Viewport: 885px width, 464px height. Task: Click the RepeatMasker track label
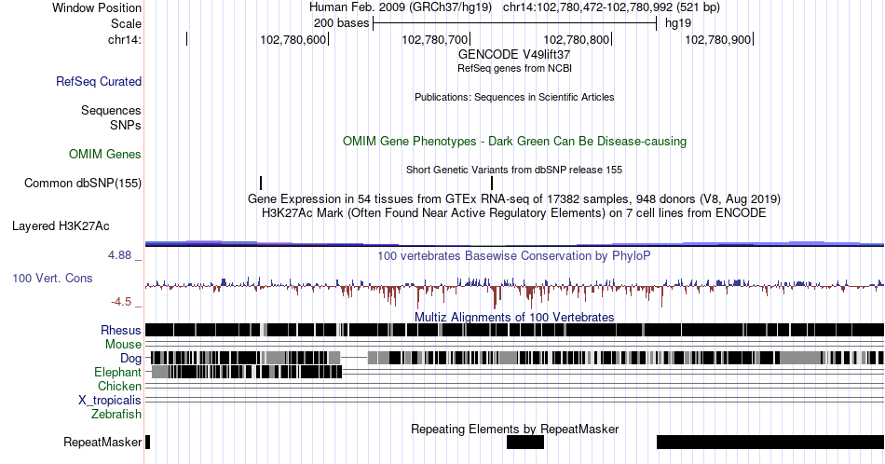click(x=102, y=442)
